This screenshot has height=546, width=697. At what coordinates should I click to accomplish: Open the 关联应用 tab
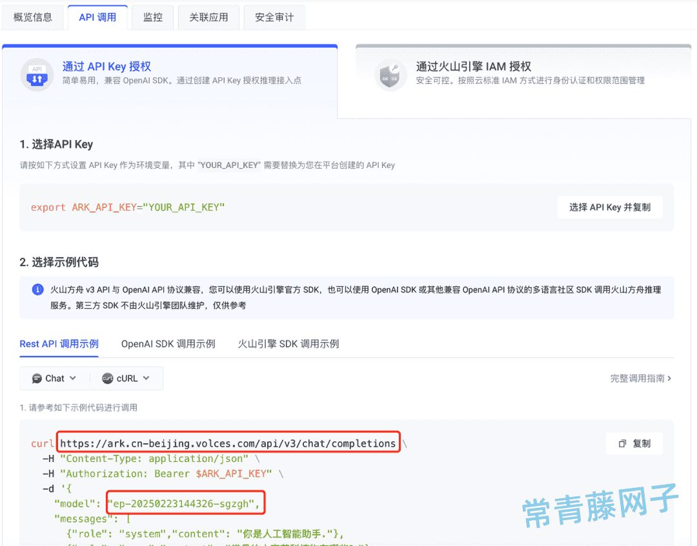pos(208,17)
